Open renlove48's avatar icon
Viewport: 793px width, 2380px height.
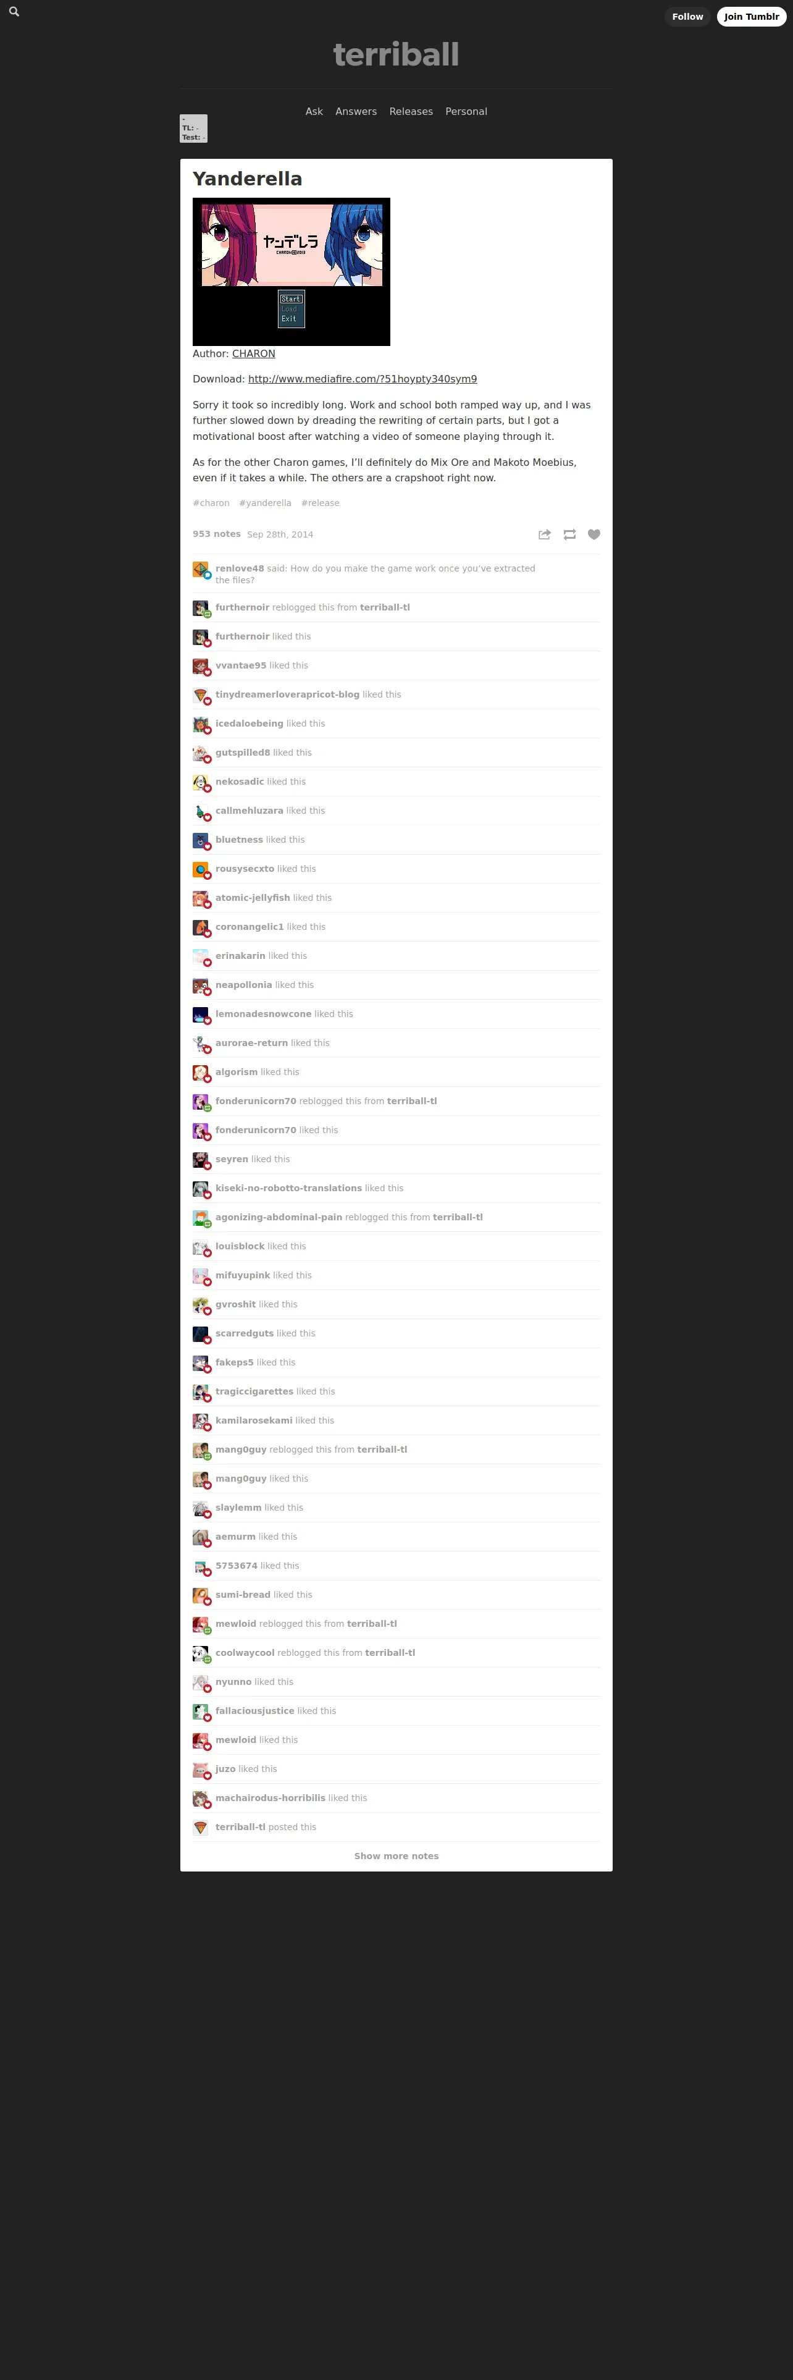(200, 569)
